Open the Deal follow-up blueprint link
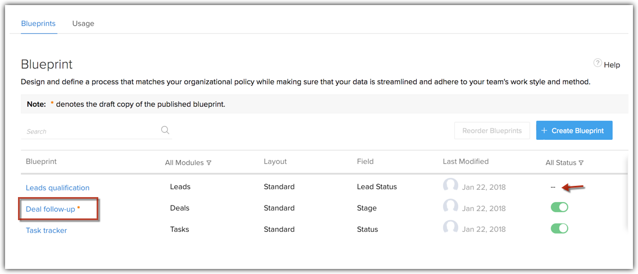This screenshot has width=638, height=274. (51, 209)
